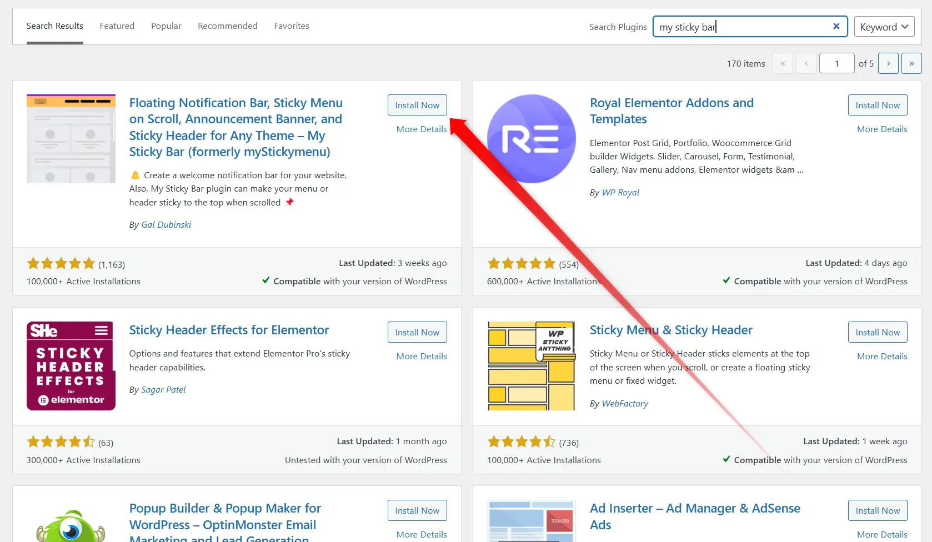
Task: Clear the plugin search field with X
Action: [836, 27]
